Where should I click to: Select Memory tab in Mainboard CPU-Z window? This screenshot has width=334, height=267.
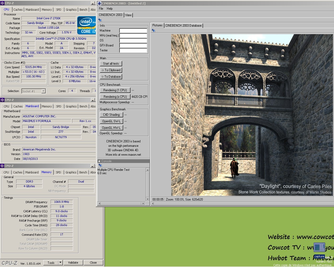tap(47, 106)
